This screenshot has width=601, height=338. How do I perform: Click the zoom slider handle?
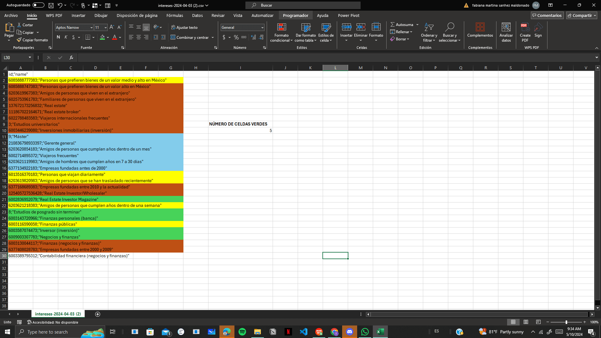(566, 322)
